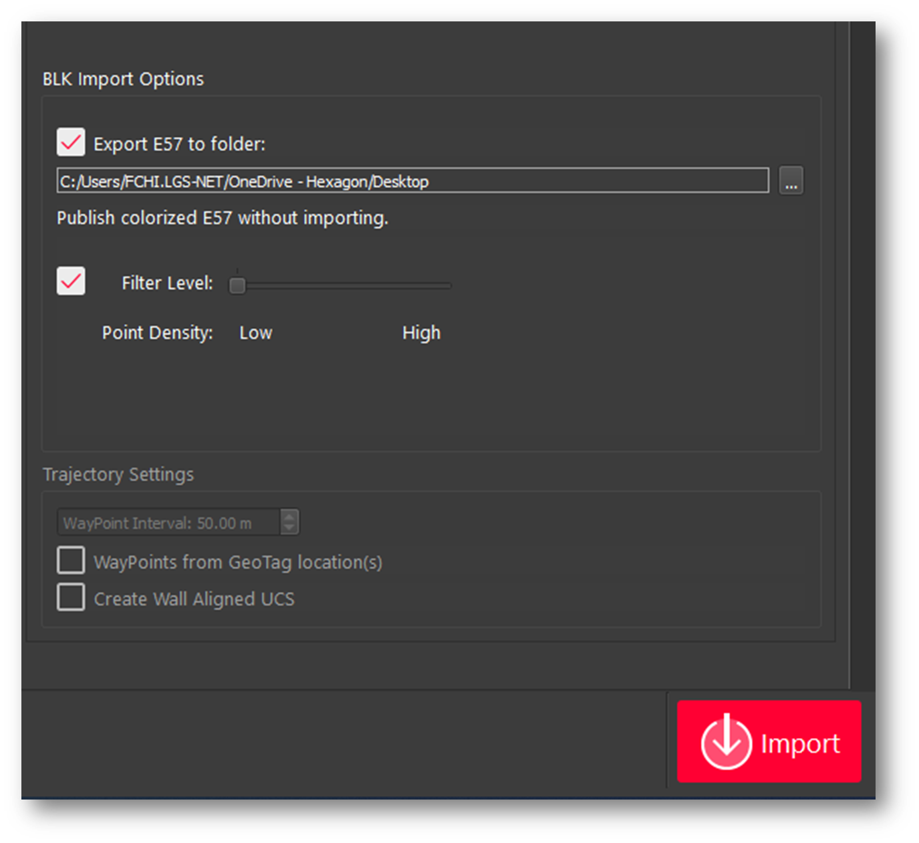Image resolution: width=919 pixels, height=843 pixels.
Task: Click the E57 export folder path field
Action: [411, 180]
